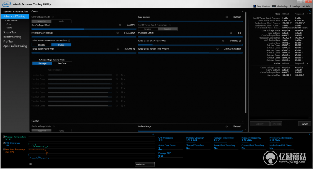Click info icon for AVX Ratio Offset
Screen dimensions: 313x169
(230, 33)
